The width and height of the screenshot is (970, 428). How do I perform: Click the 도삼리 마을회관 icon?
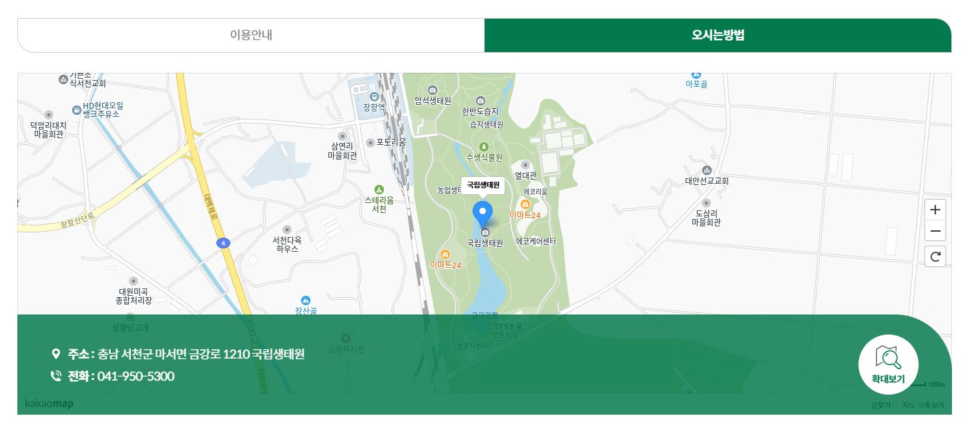click(706, 203)
